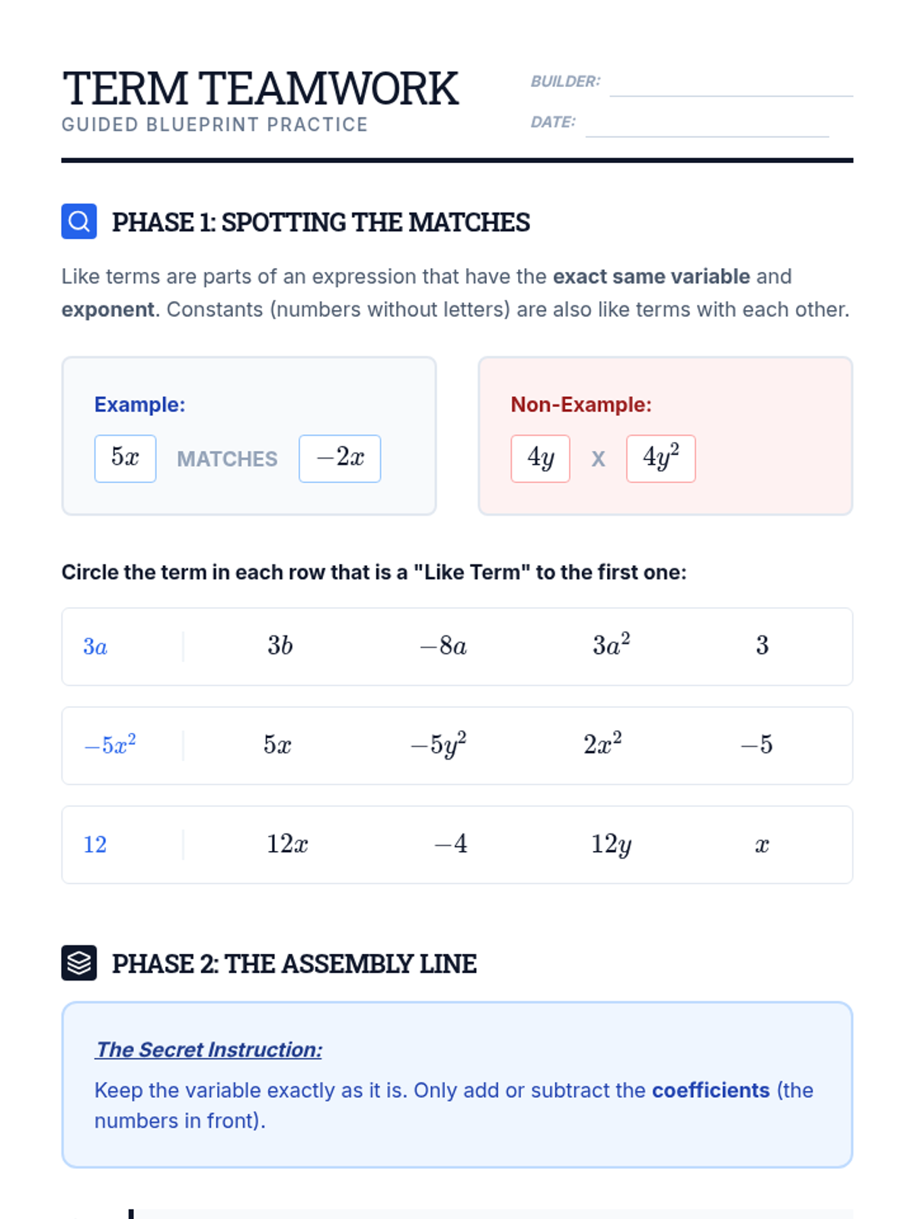Click the 4y² non-example box

660,459
